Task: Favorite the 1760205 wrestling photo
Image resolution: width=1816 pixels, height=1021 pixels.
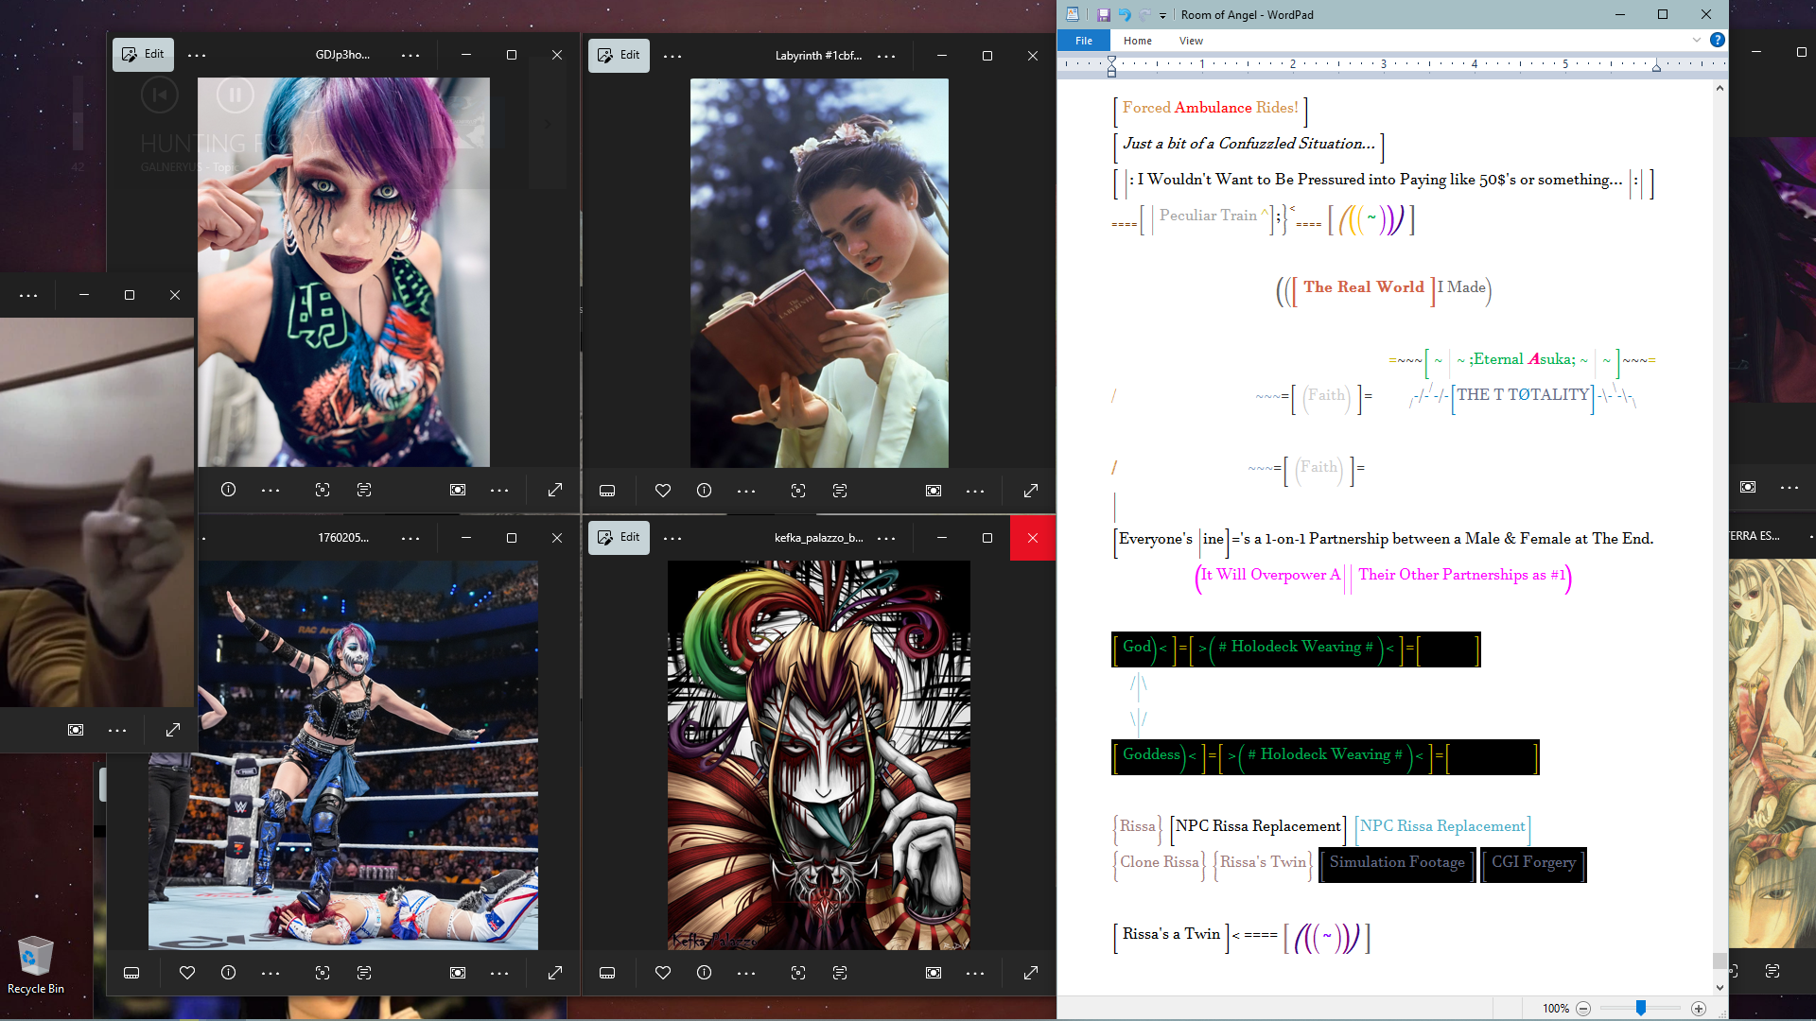Action: pyautogui.click(x=187, y=973)
